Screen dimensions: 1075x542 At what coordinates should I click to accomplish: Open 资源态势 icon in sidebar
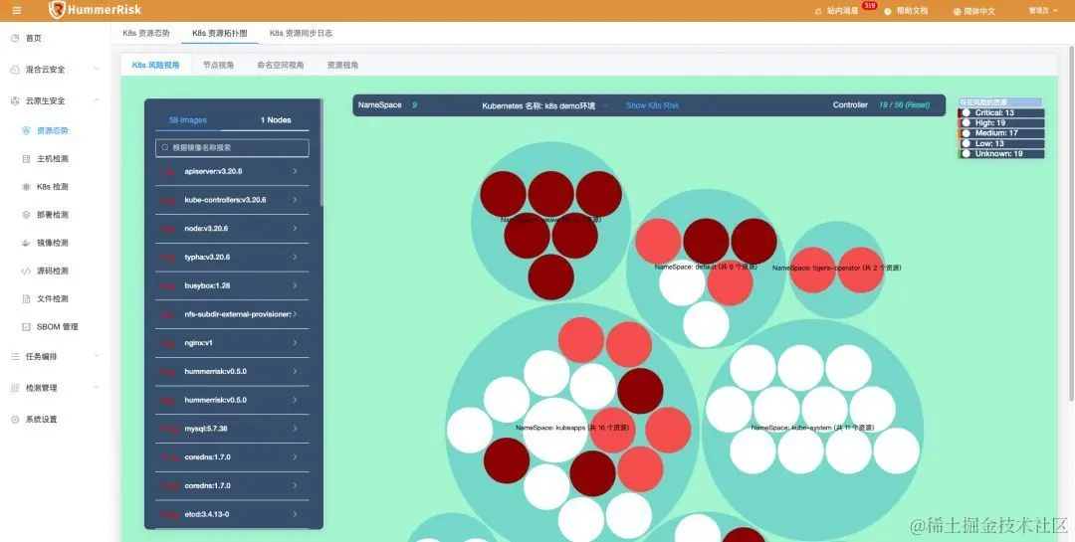point(26,130)
